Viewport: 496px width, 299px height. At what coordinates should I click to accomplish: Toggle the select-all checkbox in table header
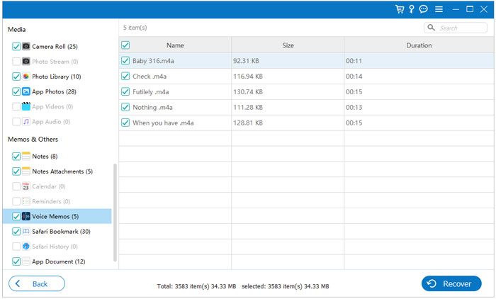tap(125, 45)
